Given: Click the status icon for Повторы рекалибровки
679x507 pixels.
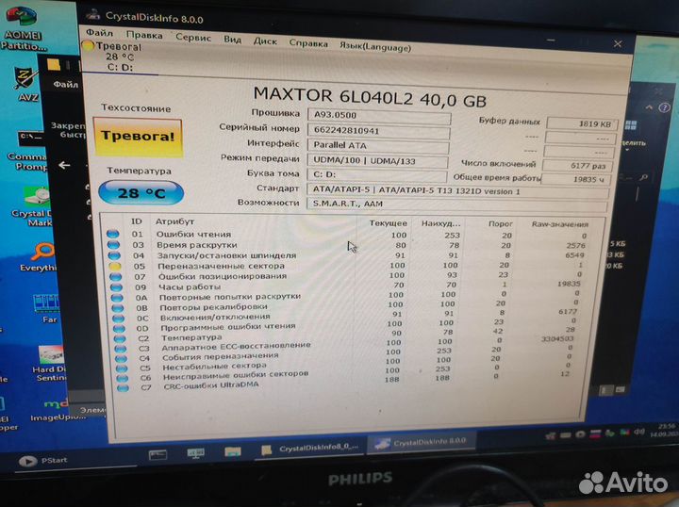Looking at the screenshot, I should [118, 308].
